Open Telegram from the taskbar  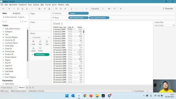109,96
